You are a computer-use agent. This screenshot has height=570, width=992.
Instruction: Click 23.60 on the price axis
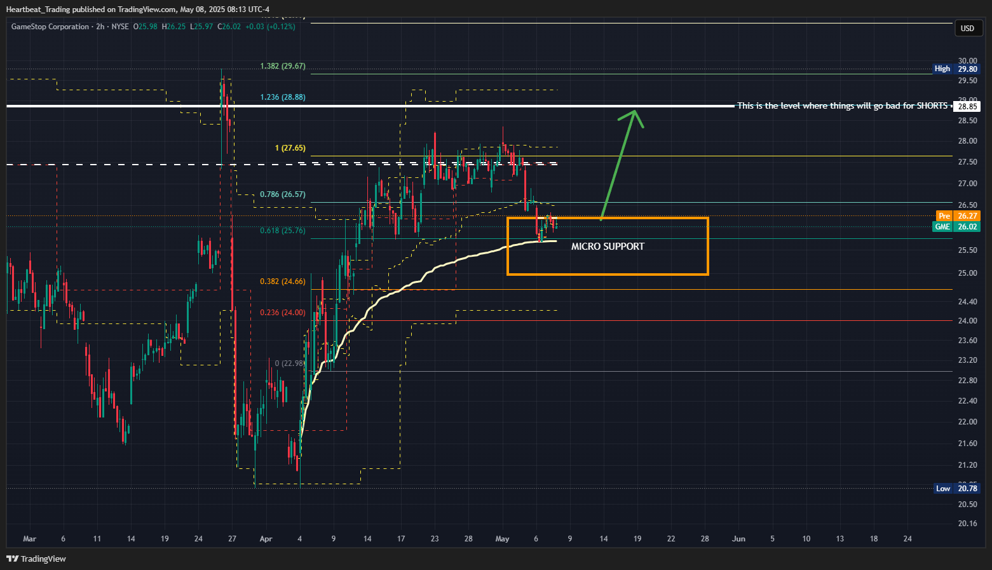[968, 341]
